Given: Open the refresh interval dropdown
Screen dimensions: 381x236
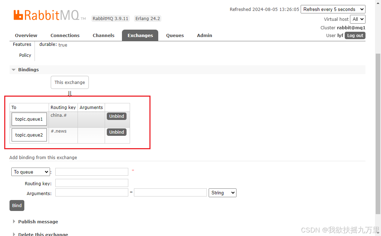Looking at the screenshot, I should click(x=333, y=9).
